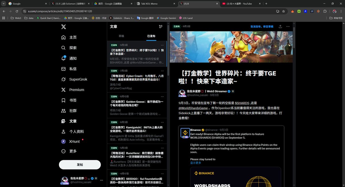Viewport: 345px width, 187px height.
Task: Click the X logo in the sidebar
Action: pos(64,27)
